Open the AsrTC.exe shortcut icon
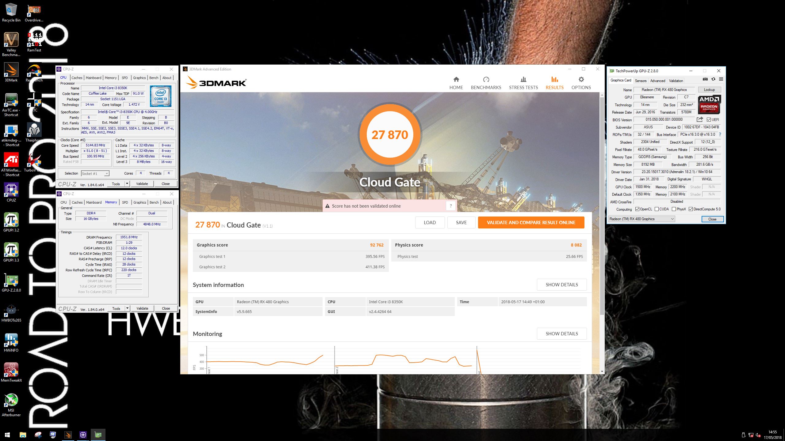This screenshot has height=441, width=785. pyautogui.click(x=11, y=105)
